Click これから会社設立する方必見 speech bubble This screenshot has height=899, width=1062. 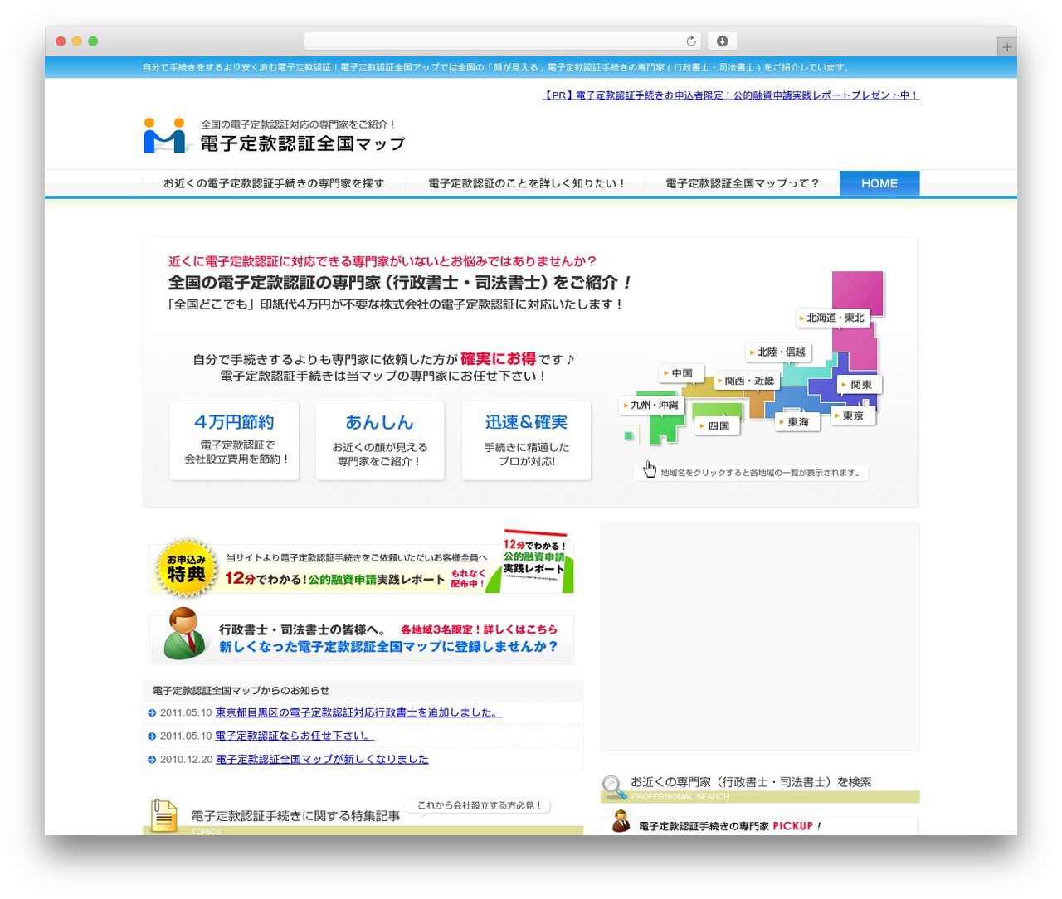479,806
